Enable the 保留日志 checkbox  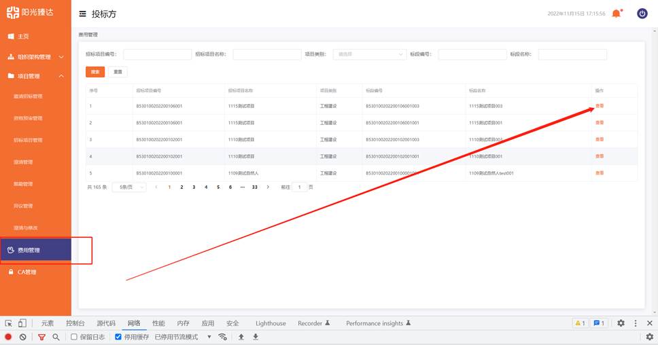(74, 337)
